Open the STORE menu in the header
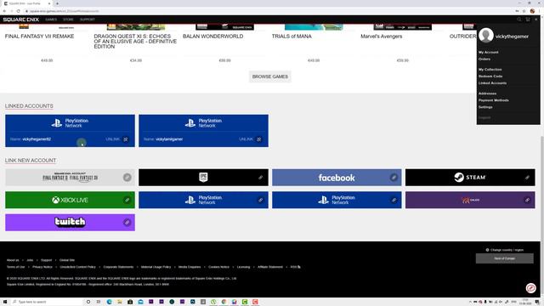Viewport: 544px width, 306px height. coord(68,20)
